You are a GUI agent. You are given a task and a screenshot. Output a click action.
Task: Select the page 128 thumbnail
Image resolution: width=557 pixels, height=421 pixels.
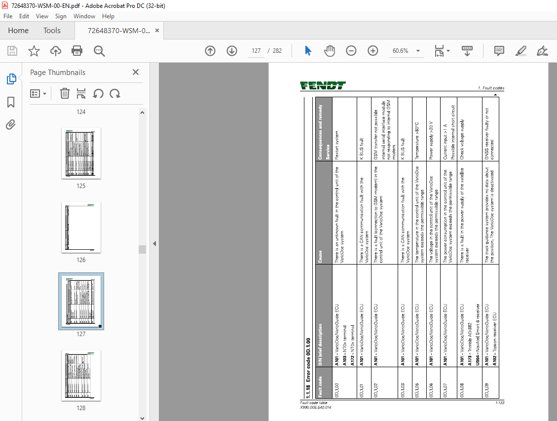click(x=81, y=375)
